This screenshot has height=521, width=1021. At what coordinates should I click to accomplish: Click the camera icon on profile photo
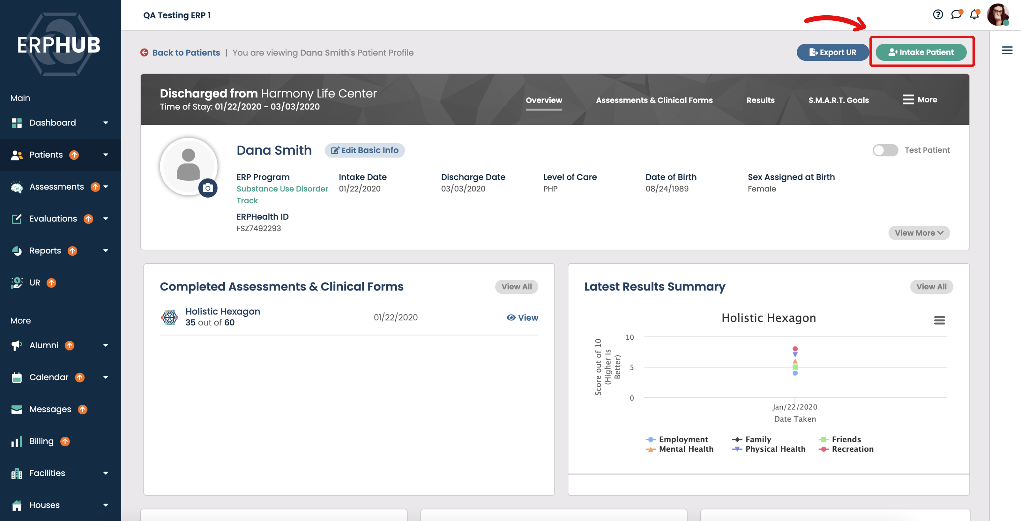click(208, 188)
